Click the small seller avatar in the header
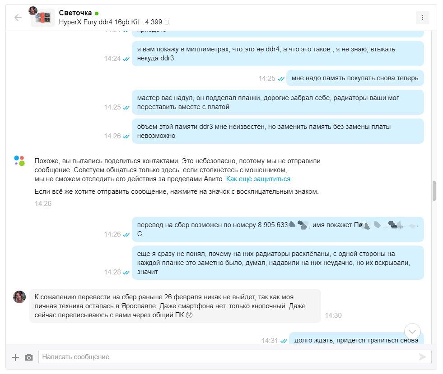Screen dimensions: 443x374 [x=33, y=11]
